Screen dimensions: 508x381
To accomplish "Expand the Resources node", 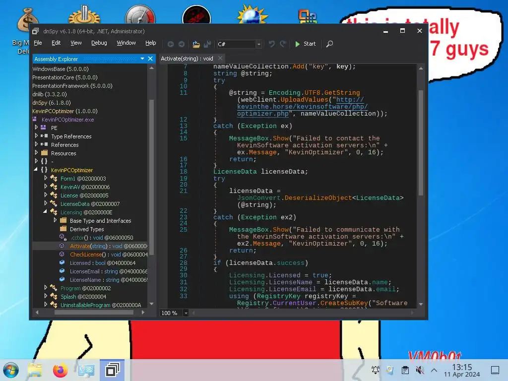I will click(36, 153).
